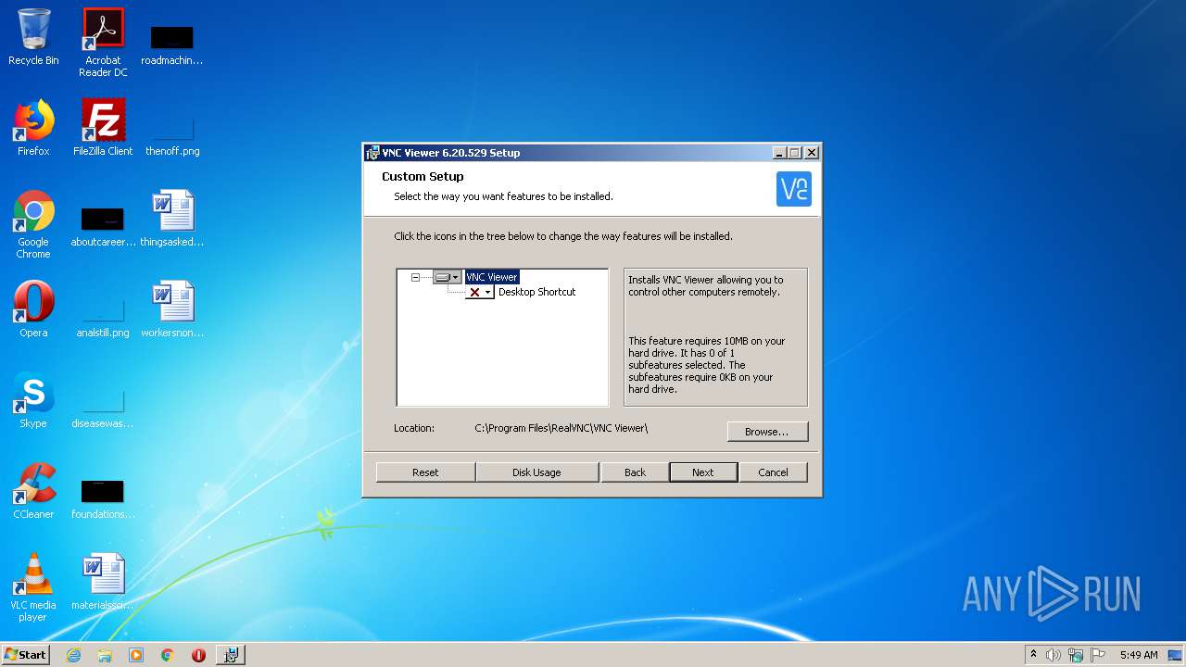1186x667 pixels.
Task: Select VLC media player desktop icon
Action: coord(33,587)
